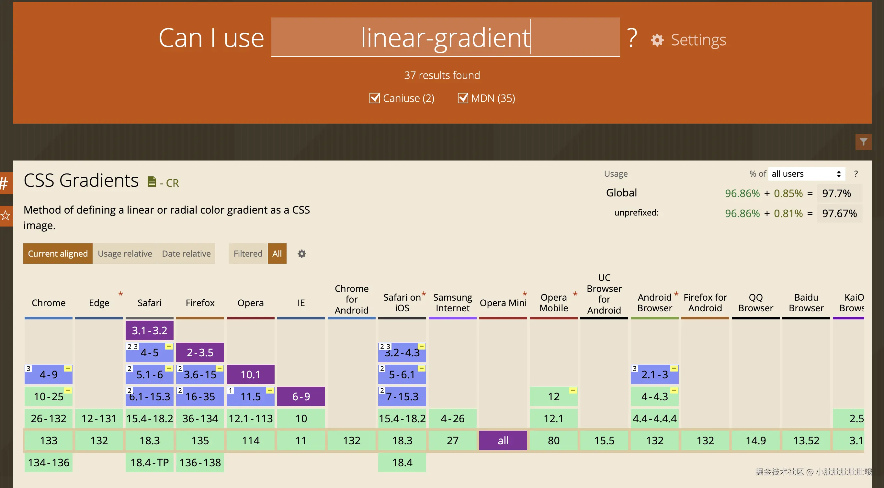Toggle the MDN (35) checkbox

[463, 98]
